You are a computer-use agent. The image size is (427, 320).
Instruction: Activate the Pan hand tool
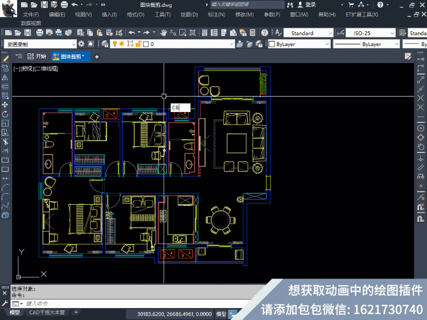click(x=163, y=33)
